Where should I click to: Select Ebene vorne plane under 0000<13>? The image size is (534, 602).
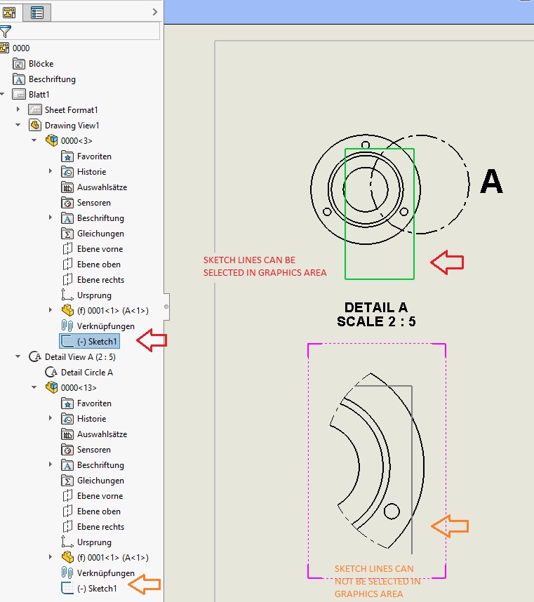pyautogui.click(x=100, y=495)
